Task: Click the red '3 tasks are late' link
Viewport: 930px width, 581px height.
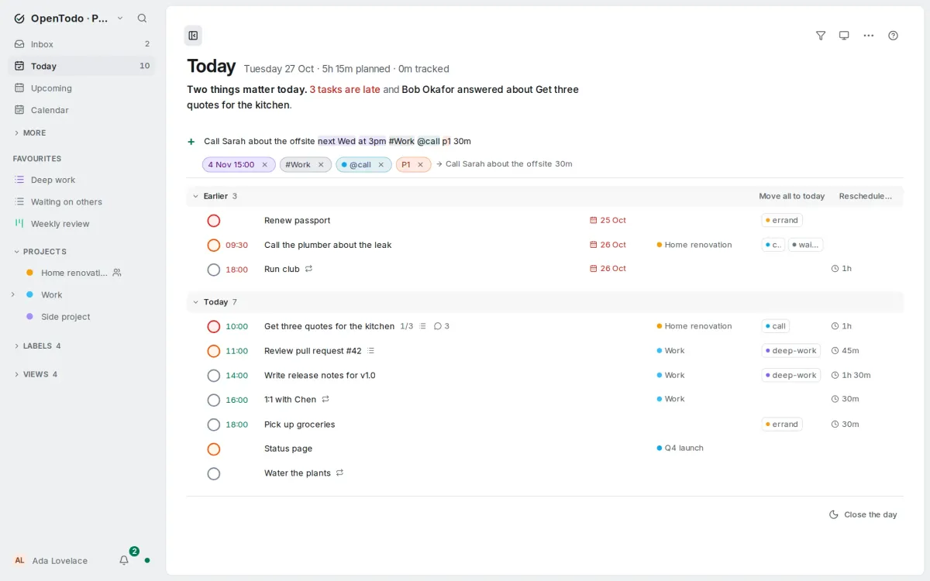Action: (x=345, y=90)
